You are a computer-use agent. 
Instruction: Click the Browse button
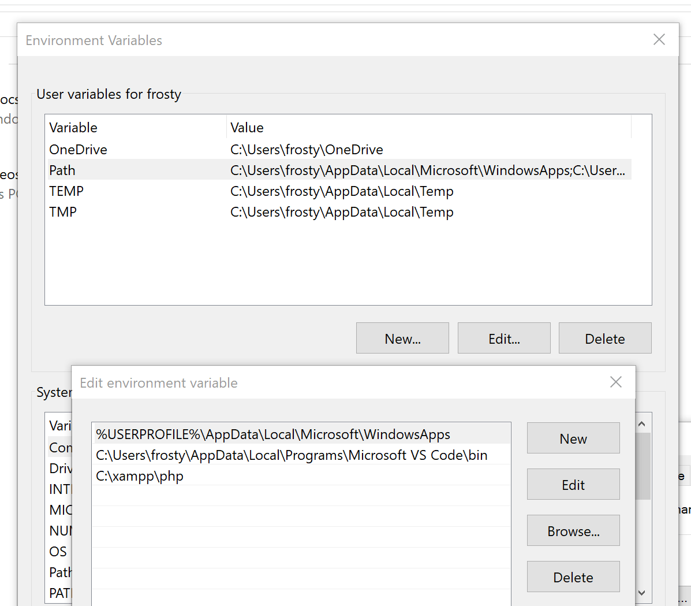(573, 530)
